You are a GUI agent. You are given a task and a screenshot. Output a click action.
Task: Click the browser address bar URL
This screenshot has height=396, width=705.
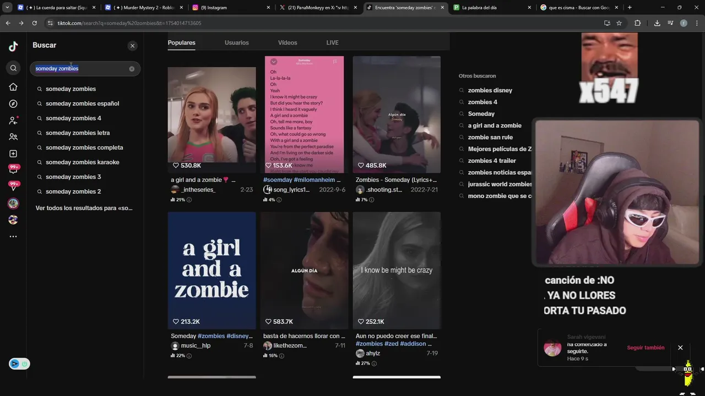[x=129, y=23]
